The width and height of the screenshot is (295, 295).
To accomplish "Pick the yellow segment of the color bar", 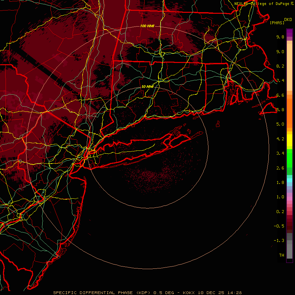I will click(x=289, y=140).
